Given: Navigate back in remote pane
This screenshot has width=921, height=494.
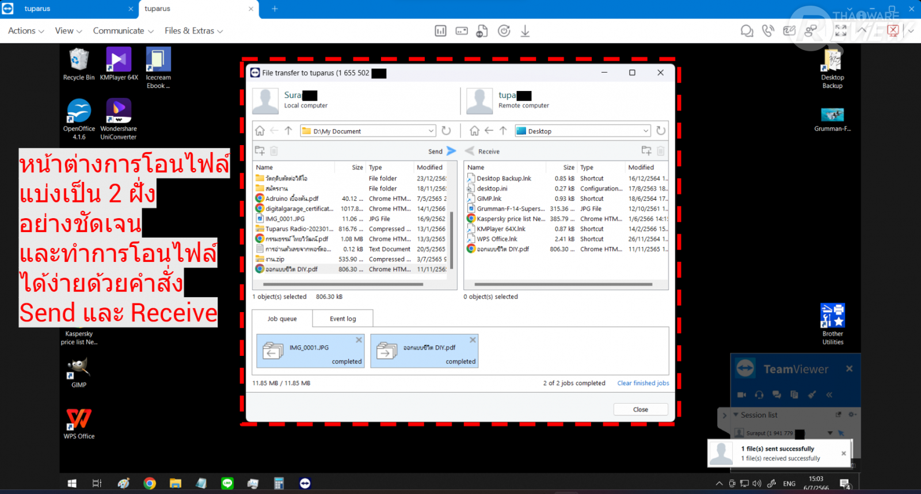Looking at the screenshot, I should pos(489,131).
